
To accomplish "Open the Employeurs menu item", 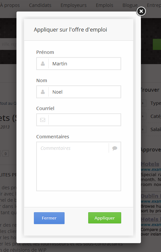I will click(73, 5).
